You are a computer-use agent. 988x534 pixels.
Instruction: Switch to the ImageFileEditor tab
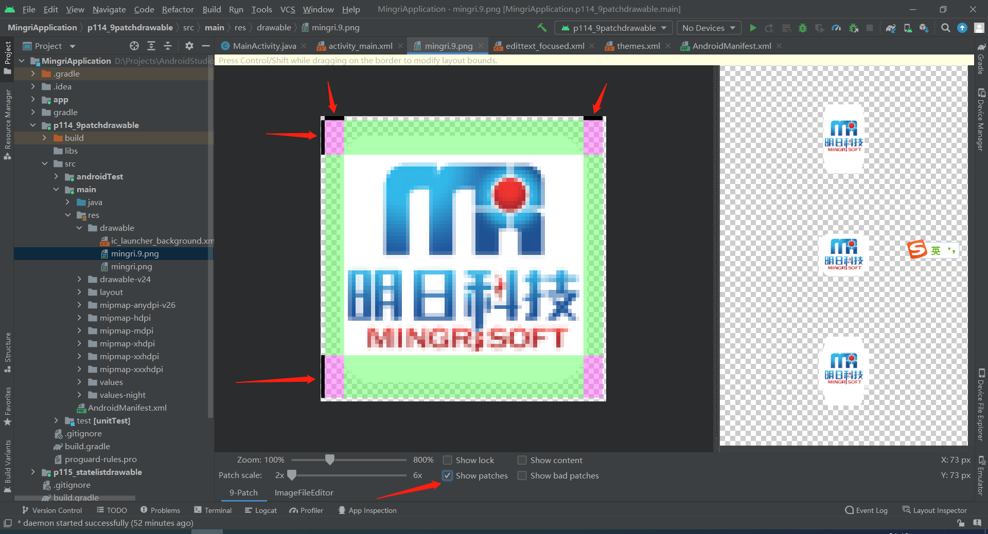click(x=304, y=492)
